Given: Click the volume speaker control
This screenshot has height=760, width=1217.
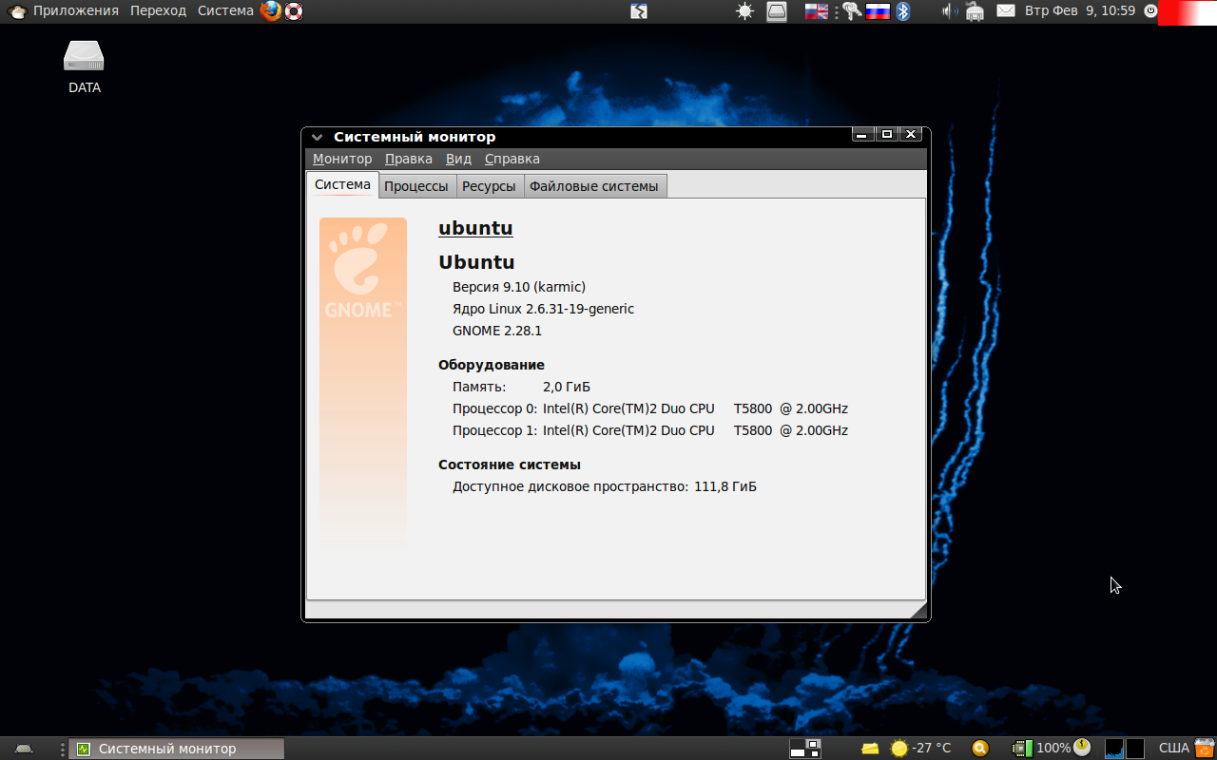Looking at the screenshot, I should click(949, 11).
